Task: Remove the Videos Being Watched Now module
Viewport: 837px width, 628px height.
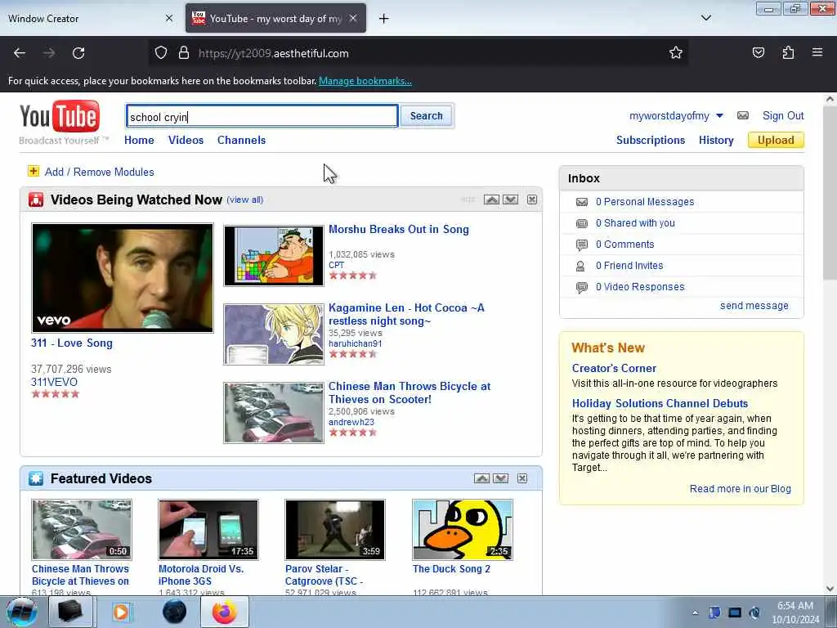Action: [531, 200]
